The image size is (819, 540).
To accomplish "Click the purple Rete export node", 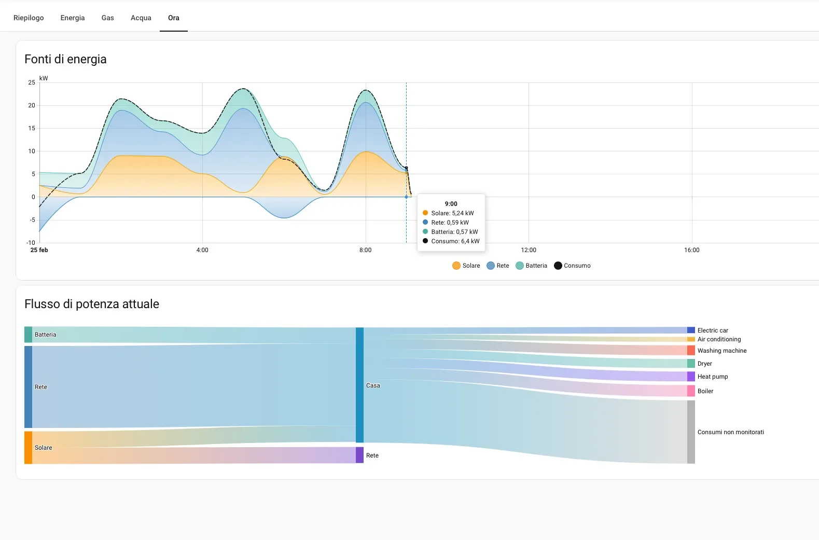I will click(359, 455).
